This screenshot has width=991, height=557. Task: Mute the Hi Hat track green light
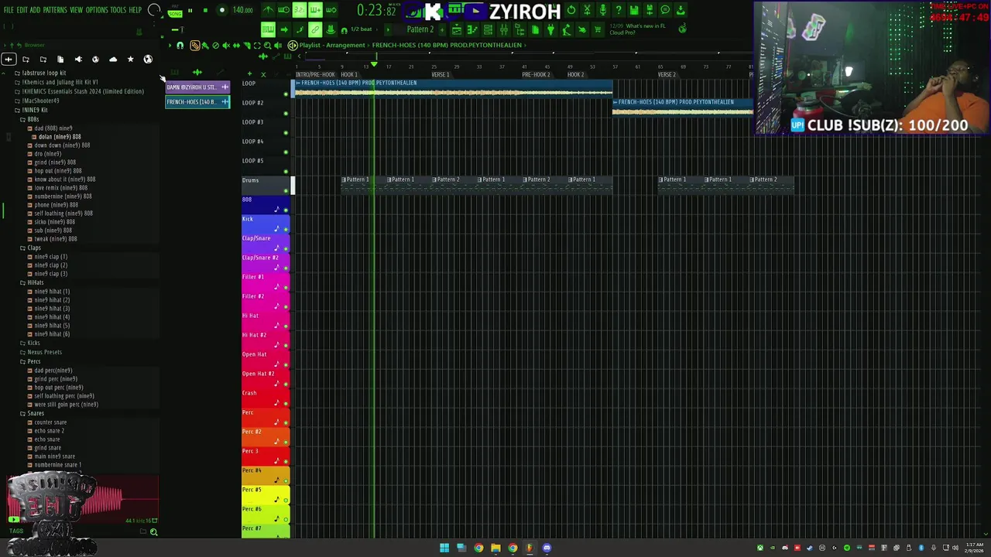click(286, 326)
